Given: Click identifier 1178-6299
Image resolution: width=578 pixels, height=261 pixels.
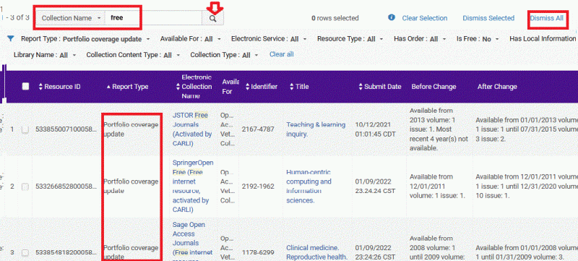Looking at the screenshot, I should tap(258, 253).
